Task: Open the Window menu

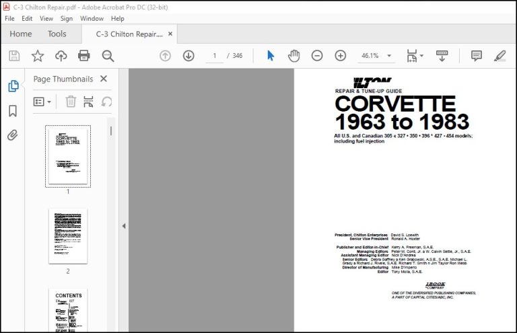Action: pos(92,18)
